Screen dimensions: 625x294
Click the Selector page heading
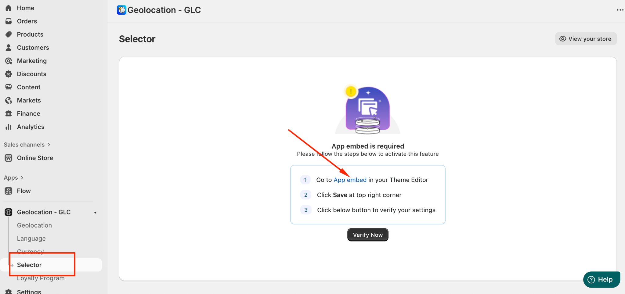(137, 39)
